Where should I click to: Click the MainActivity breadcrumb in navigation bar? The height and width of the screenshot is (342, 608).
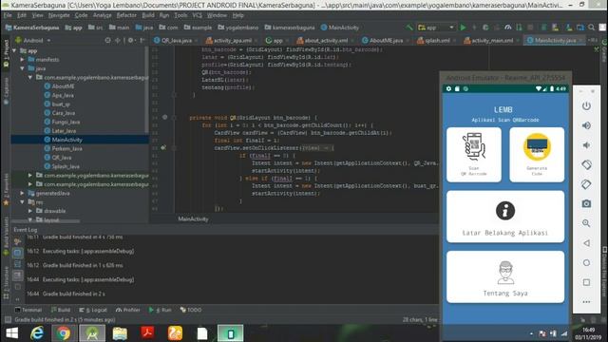[x=340, y=28]
